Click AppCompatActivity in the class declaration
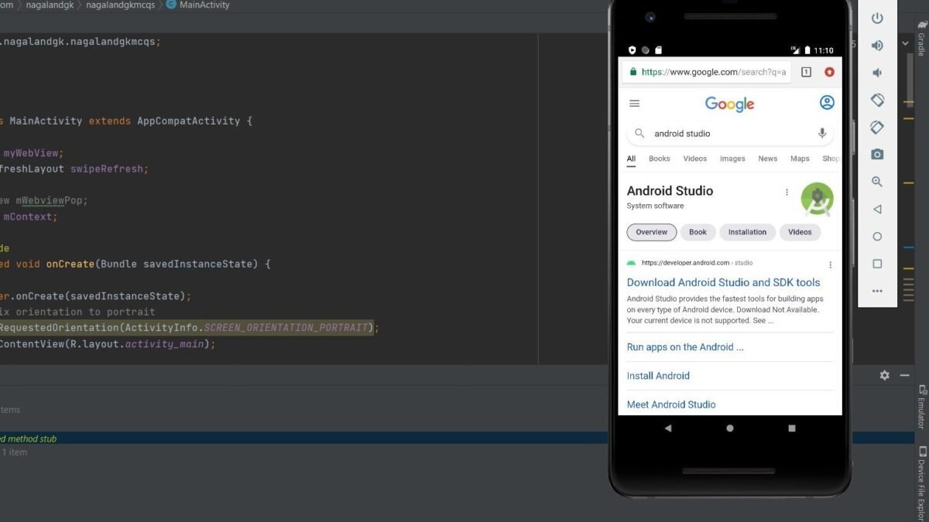Viewport: 929px width, 522px height. (x=188, y=121)
